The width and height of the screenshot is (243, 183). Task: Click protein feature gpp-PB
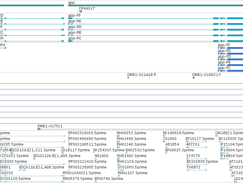pyautogui.click(x=224, y=62)
